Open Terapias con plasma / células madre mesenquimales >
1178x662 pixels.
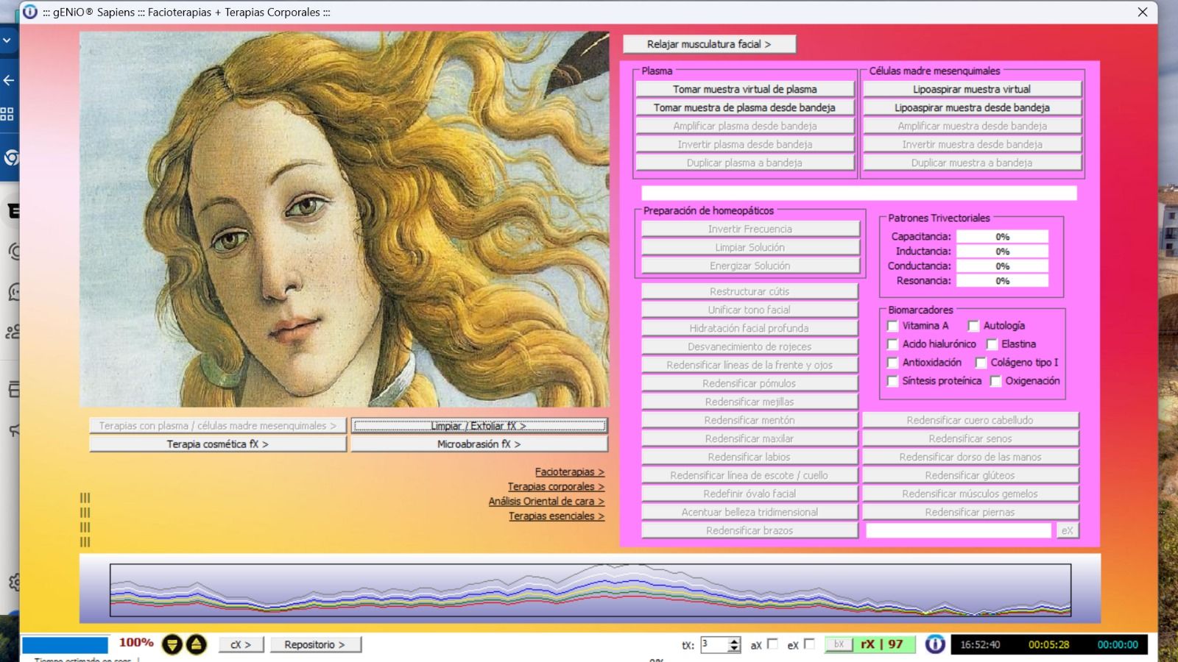[217, 426]
